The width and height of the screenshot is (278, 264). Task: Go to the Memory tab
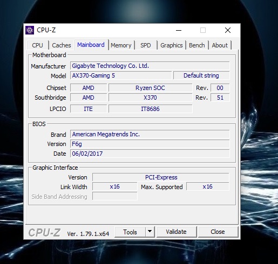[121, 45]
